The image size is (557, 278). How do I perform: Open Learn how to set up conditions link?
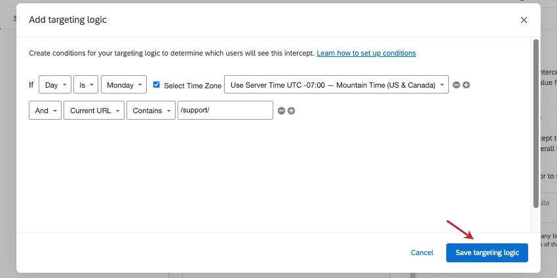(366, 53)
